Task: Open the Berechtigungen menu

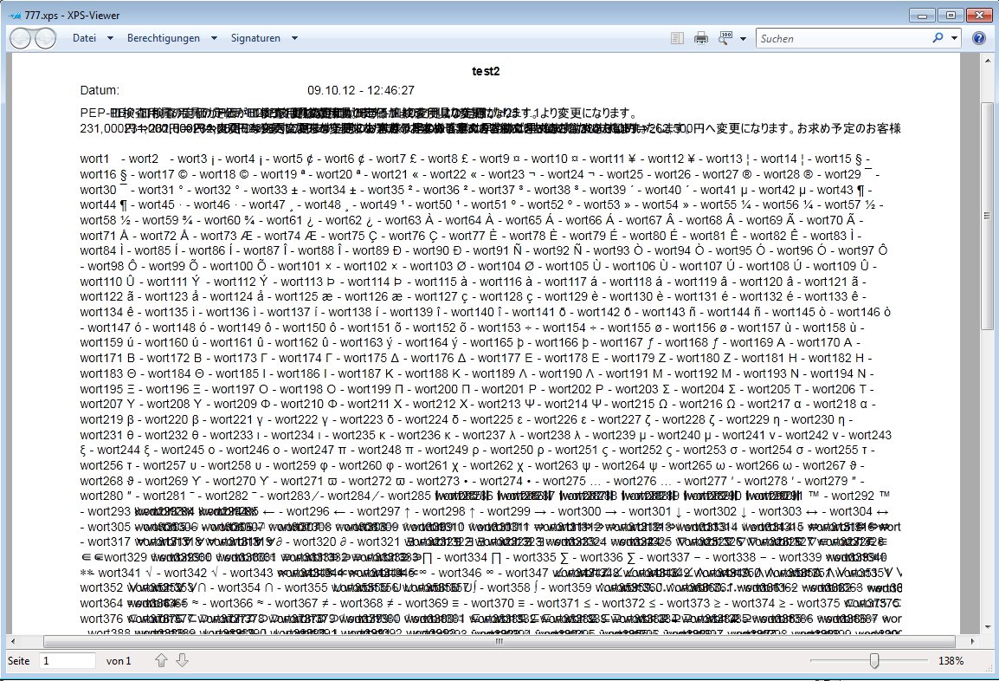Action: [x=163, y=38]
